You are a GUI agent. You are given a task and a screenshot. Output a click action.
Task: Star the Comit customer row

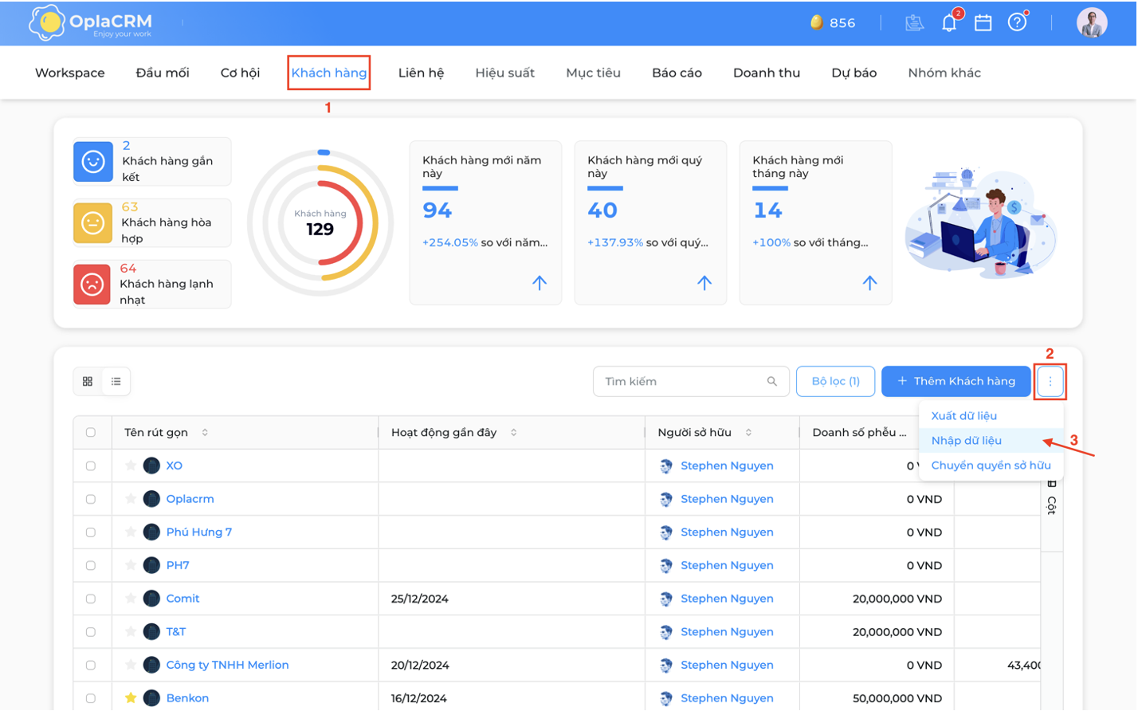(131, 599)
